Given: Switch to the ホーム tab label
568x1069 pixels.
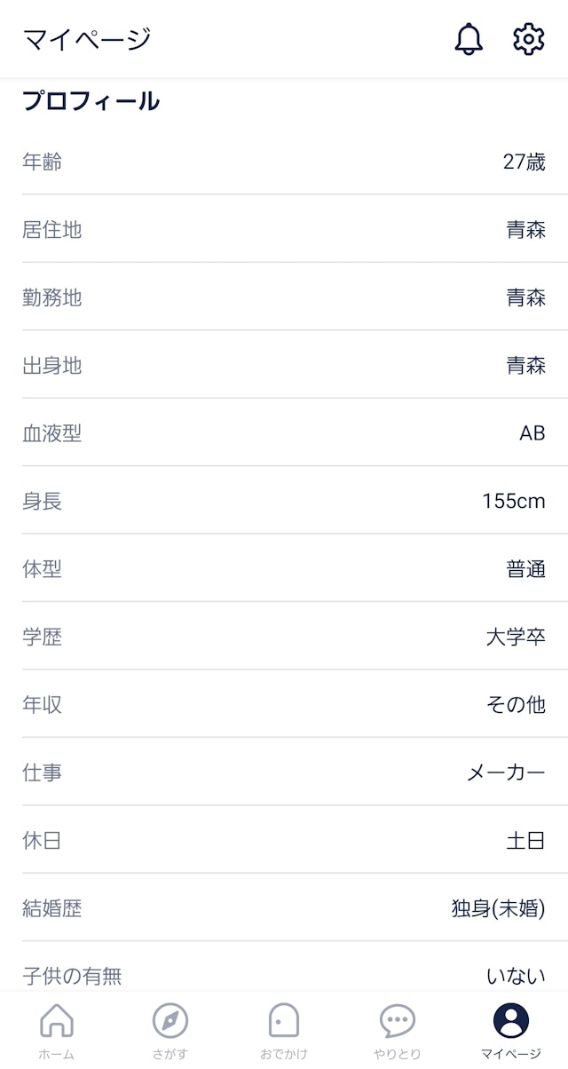Looking at the screenshot, I should [x=57, y=1054].
